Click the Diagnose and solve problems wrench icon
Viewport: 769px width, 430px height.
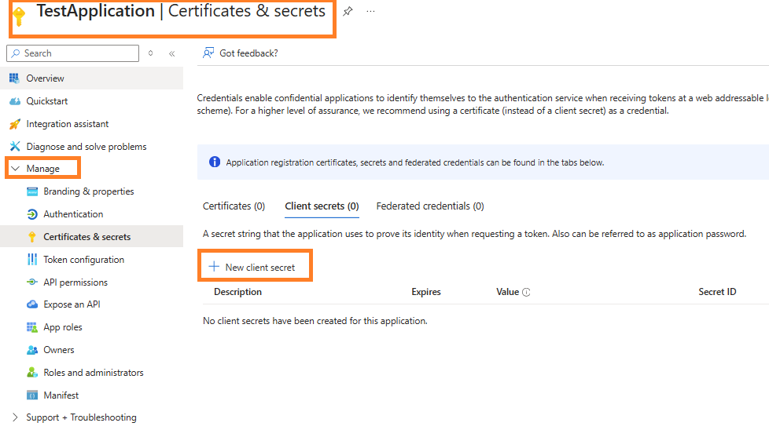[x=15, y=146]
